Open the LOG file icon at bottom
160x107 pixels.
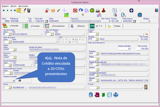97,95
